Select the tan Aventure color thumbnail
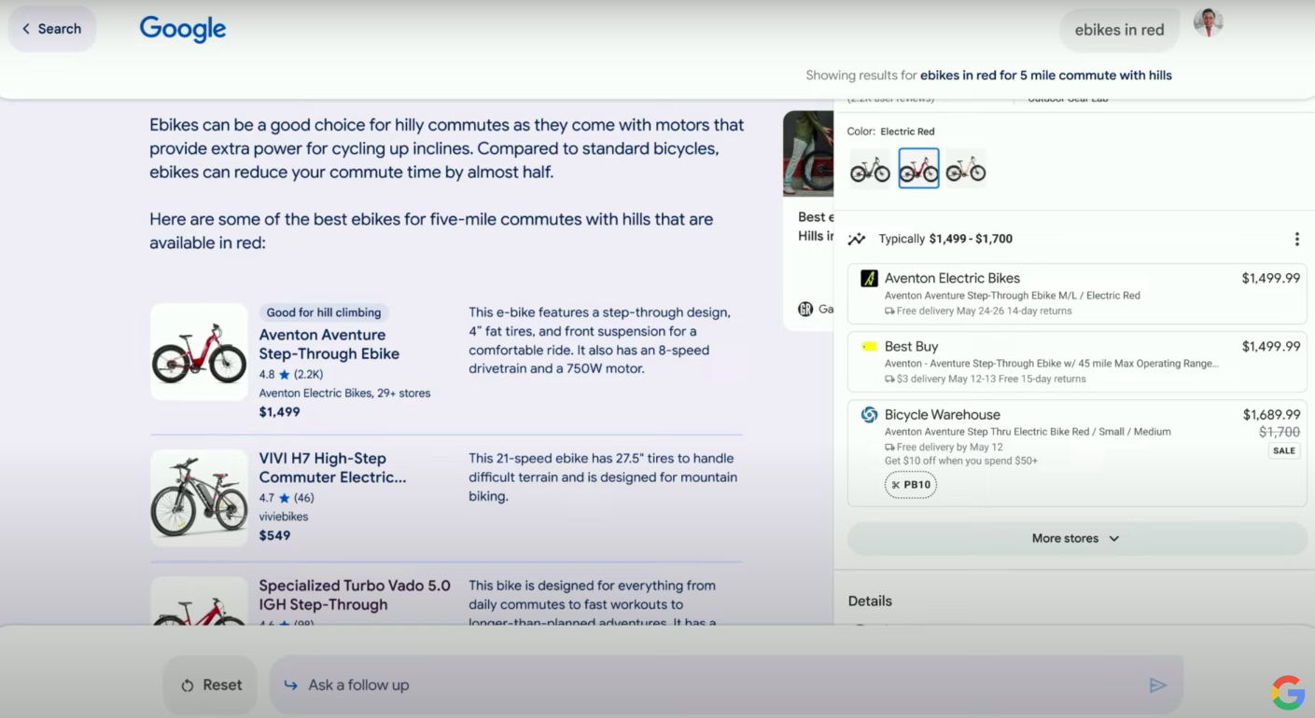The image size is (1315, 718). pos(966,169)
